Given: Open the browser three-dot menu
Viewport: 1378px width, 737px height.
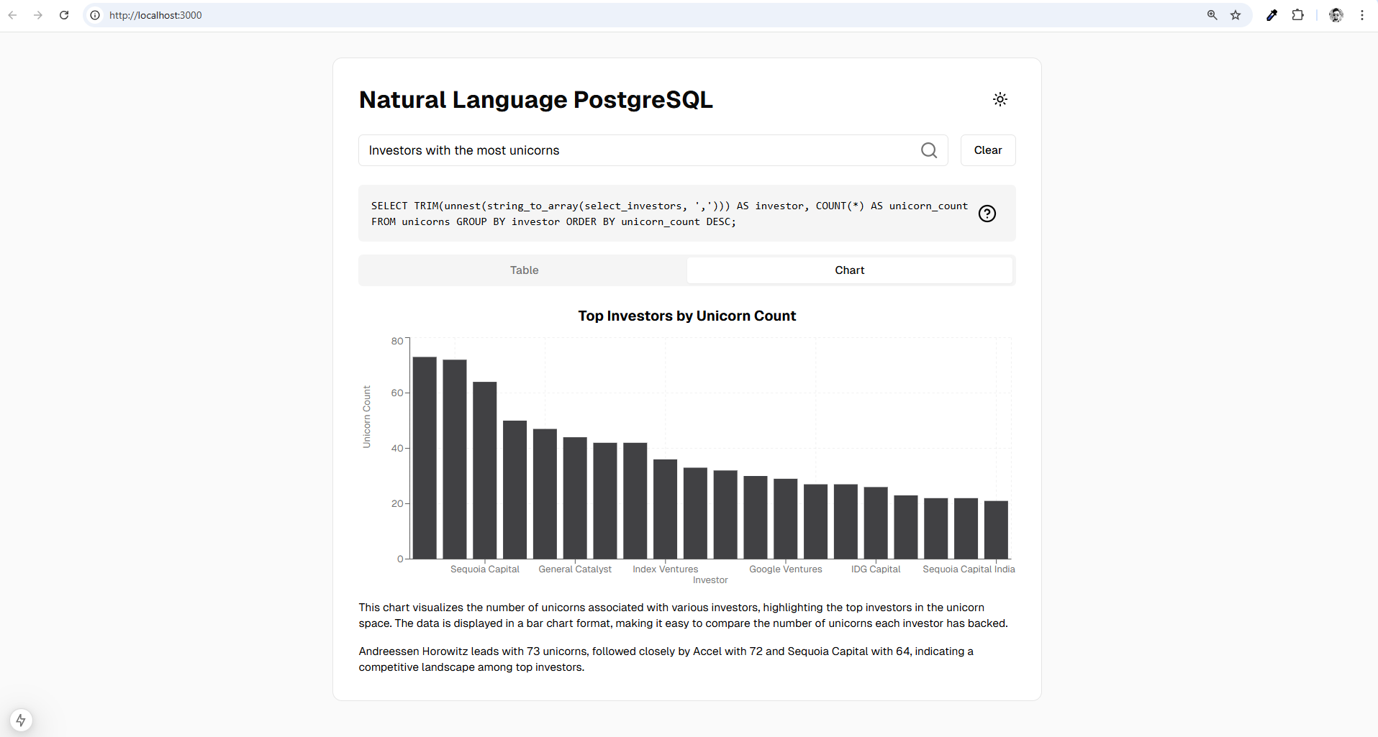Looking at the screenshot, I should point(1361,15).
